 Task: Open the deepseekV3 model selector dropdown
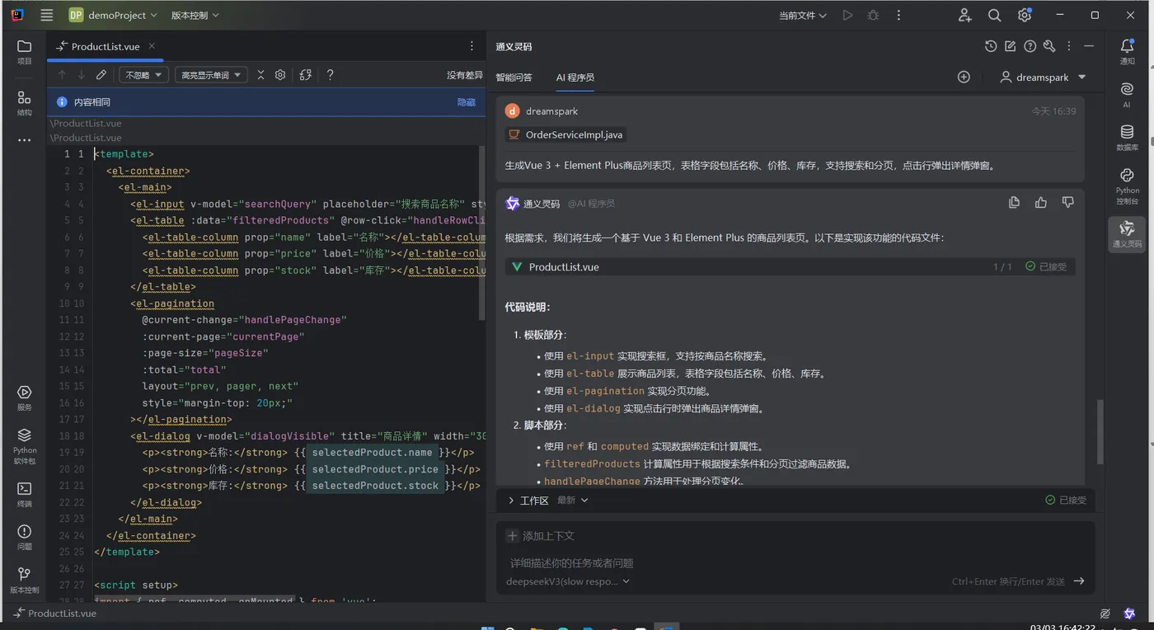tap(568, 581)
